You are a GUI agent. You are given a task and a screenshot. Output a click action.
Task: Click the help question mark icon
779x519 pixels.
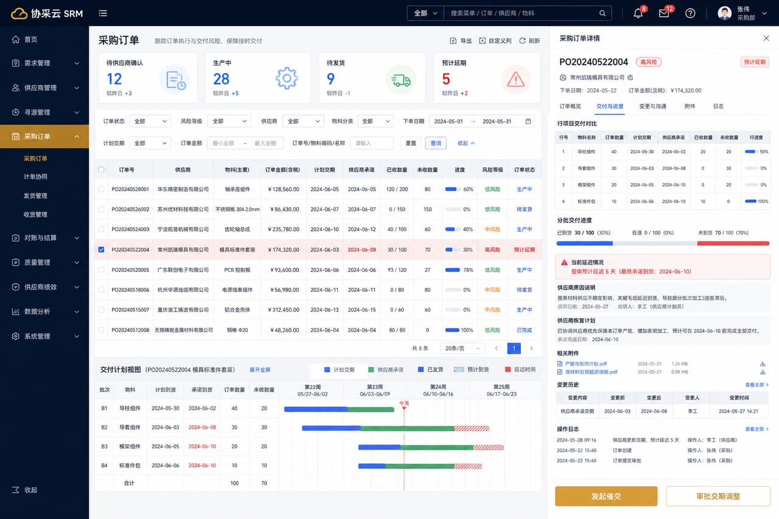690,13
